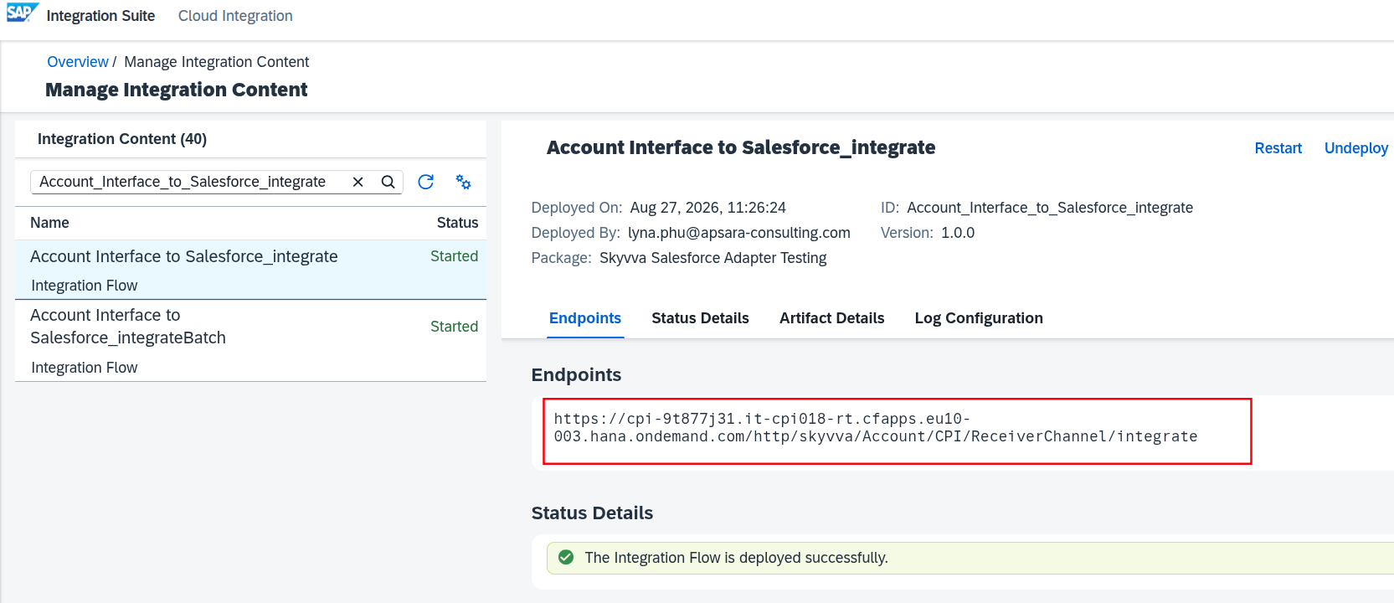
Task: Click the Integration Suite title
Action: (100, 16)
